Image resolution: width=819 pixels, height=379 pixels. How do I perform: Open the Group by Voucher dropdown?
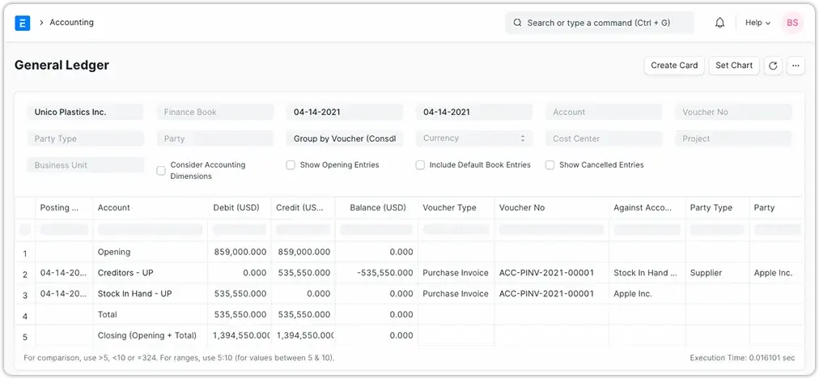coord(345,138)
